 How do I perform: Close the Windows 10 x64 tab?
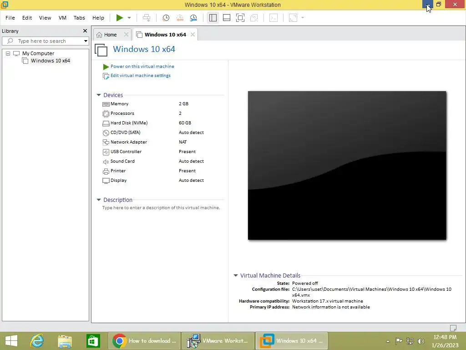point(192,35)
